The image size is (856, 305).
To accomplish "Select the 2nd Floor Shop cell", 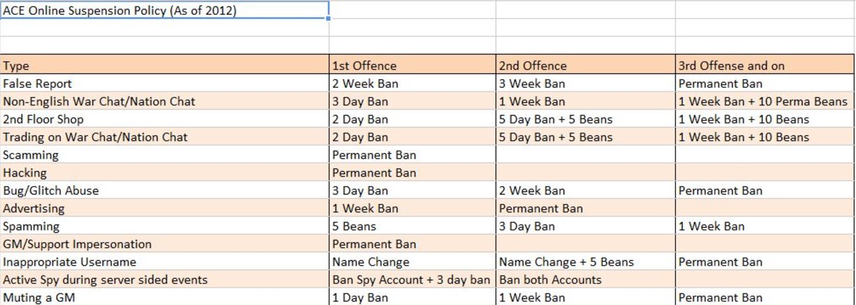I will tap(165, 119).
